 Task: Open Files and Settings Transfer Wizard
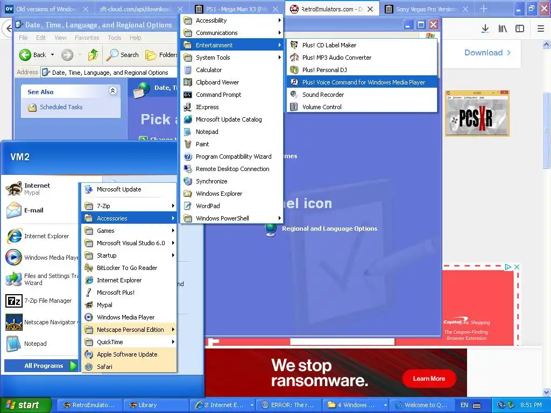(x=41, y=279)
